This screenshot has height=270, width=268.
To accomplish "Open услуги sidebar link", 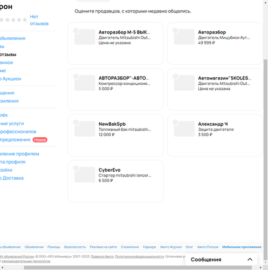I will (x=12, y=124).
